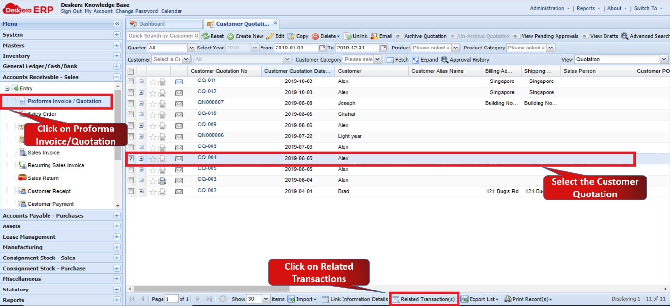
Task: Click the Copy toolbar icon
Action: (x=291, y=36)
